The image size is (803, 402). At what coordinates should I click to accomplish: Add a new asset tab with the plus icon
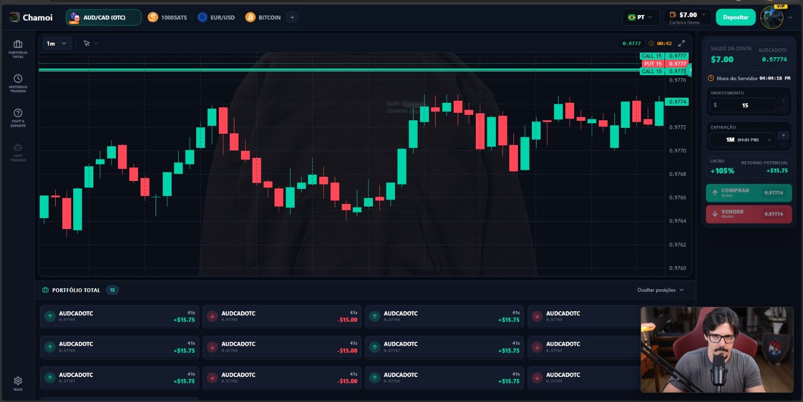(293, 18)
